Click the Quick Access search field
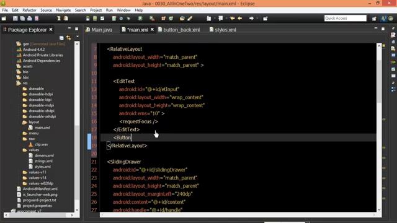 (346, 18)
